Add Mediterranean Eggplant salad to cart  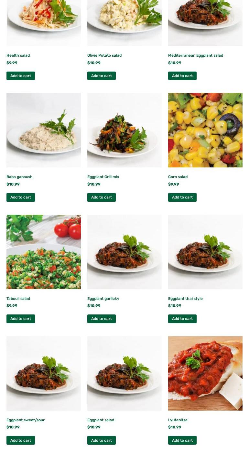[x=182, y=76]
